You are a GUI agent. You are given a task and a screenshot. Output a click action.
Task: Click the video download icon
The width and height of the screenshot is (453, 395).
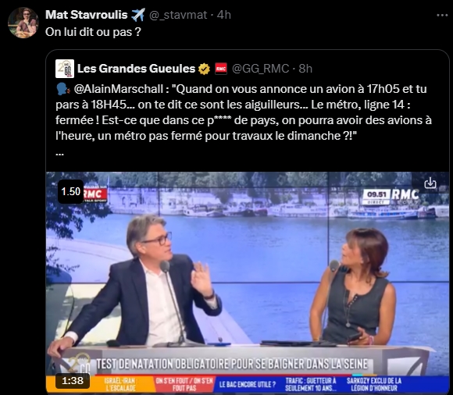[x=430, y=183]
